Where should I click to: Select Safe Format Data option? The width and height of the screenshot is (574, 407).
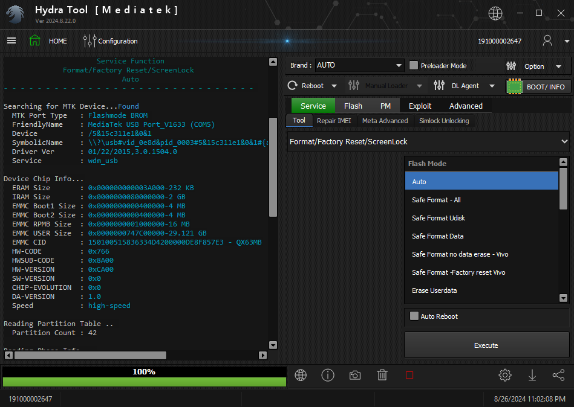click(481, 236)
